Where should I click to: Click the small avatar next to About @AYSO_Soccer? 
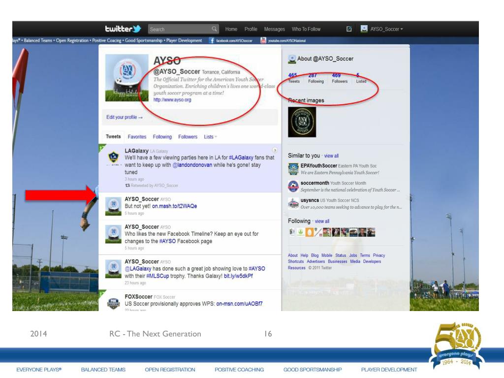(292, 59)
